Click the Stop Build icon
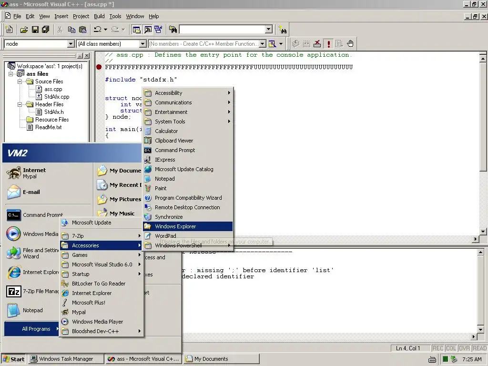 coord(317,44)
